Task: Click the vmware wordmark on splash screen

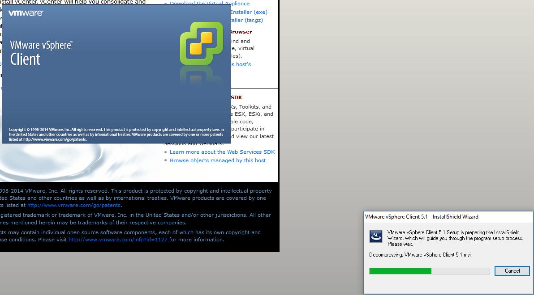Action: (x=26, y=13)
